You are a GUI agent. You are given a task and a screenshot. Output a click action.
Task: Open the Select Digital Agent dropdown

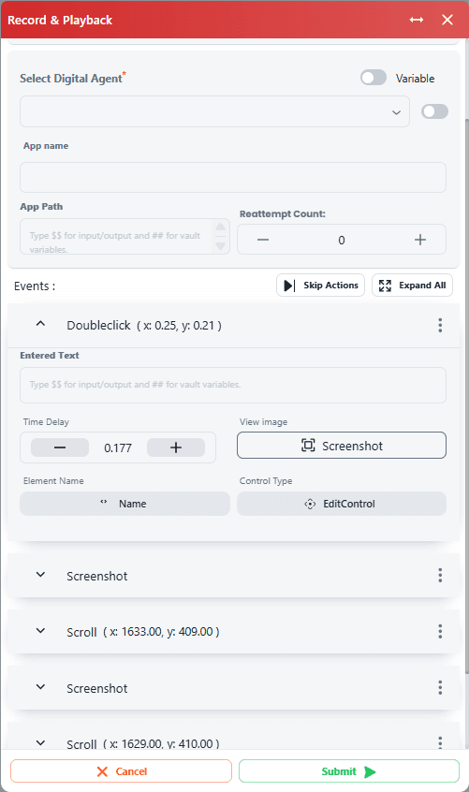(214, 111)
